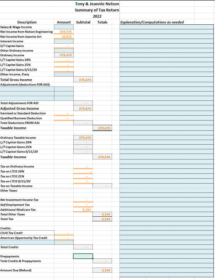Click Tax on Ordinary Income subtotal cell
The height and width of the screenshot is (280, 215).
pos(83,167)
